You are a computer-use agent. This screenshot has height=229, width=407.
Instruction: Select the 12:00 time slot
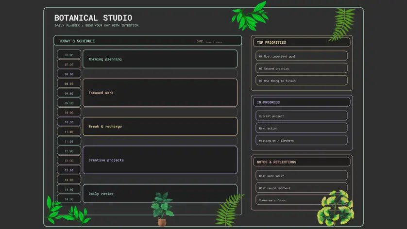pyautogui.click(x=69, y=151)
